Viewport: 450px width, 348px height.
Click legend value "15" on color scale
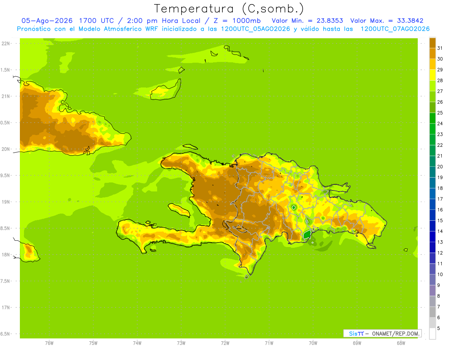(440, 220)
